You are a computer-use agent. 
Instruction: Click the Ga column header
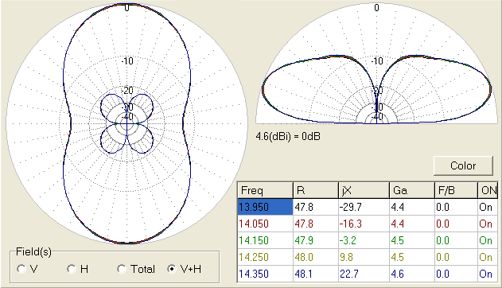(x=412, y=190)
